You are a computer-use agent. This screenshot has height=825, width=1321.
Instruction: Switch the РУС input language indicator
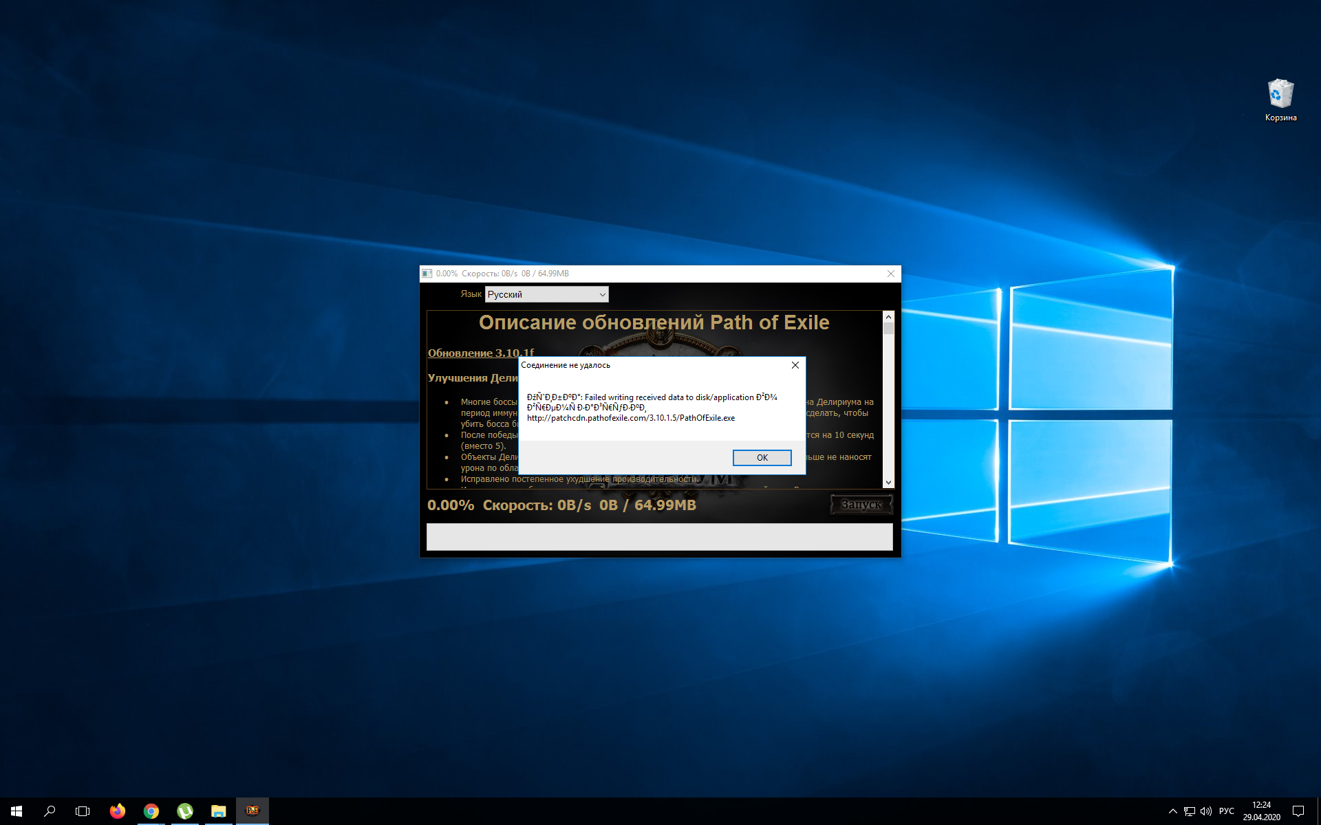click(x=1227, y=811)
